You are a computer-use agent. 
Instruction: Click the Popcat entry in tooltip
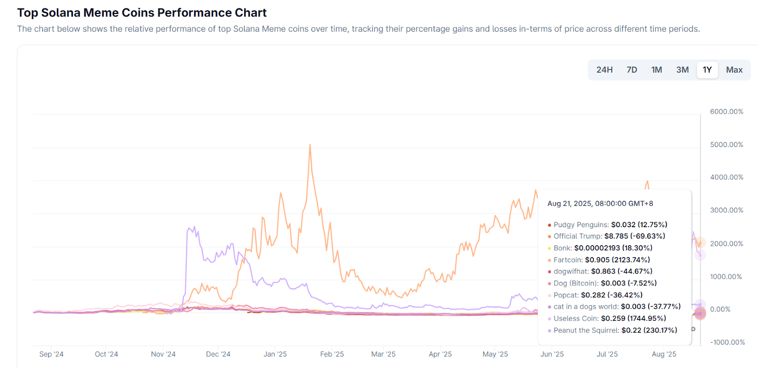click(x=597, y=295)
